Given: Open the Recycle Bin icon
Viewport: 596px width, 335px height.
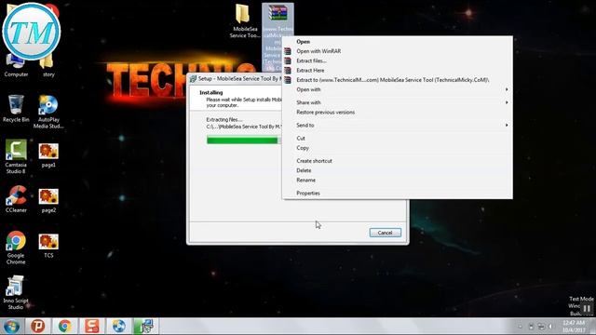Looking at the screenshot, I should click(16, 109).
